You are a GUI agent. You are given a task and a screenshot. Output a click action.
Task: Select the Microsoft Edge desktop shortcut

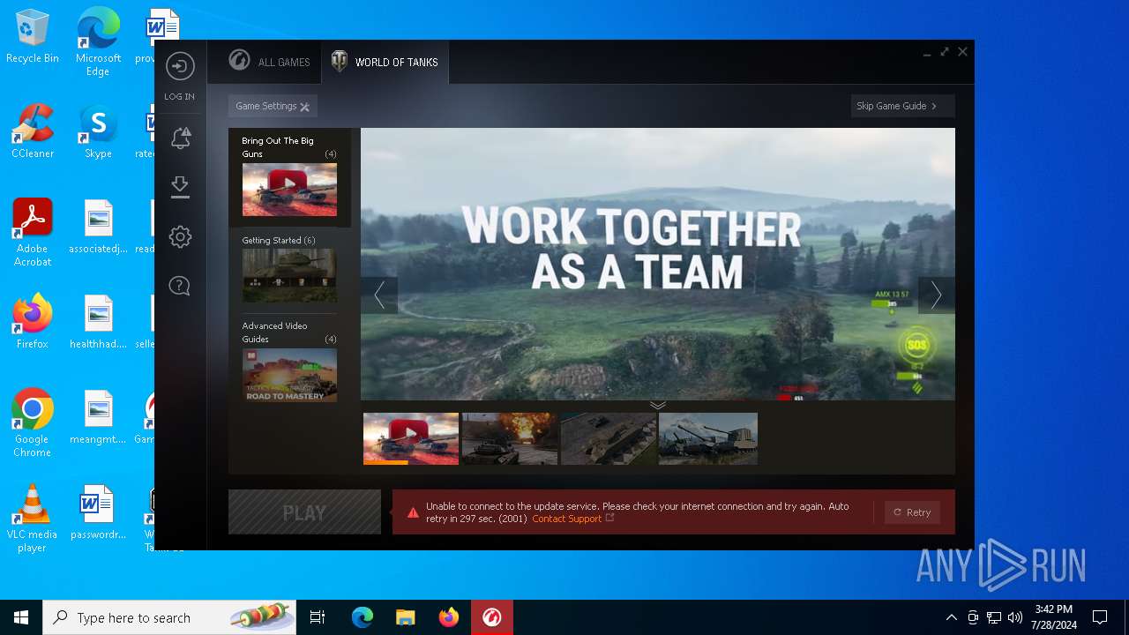(98, 42)
